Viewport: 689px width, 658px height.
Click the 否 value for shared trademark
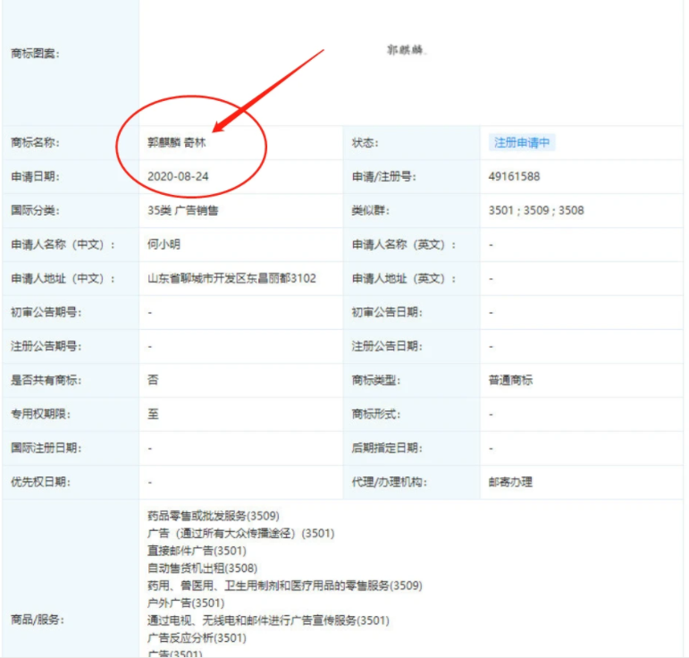coord(153,380)
